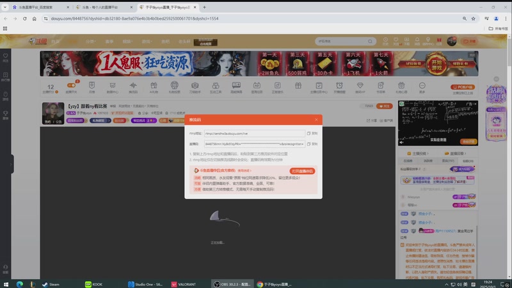The height and width of the screenshot is (288, 512).
Task: Open the AD tasks calendar icon
Action: pyautogui.click(x=257, y=86)
